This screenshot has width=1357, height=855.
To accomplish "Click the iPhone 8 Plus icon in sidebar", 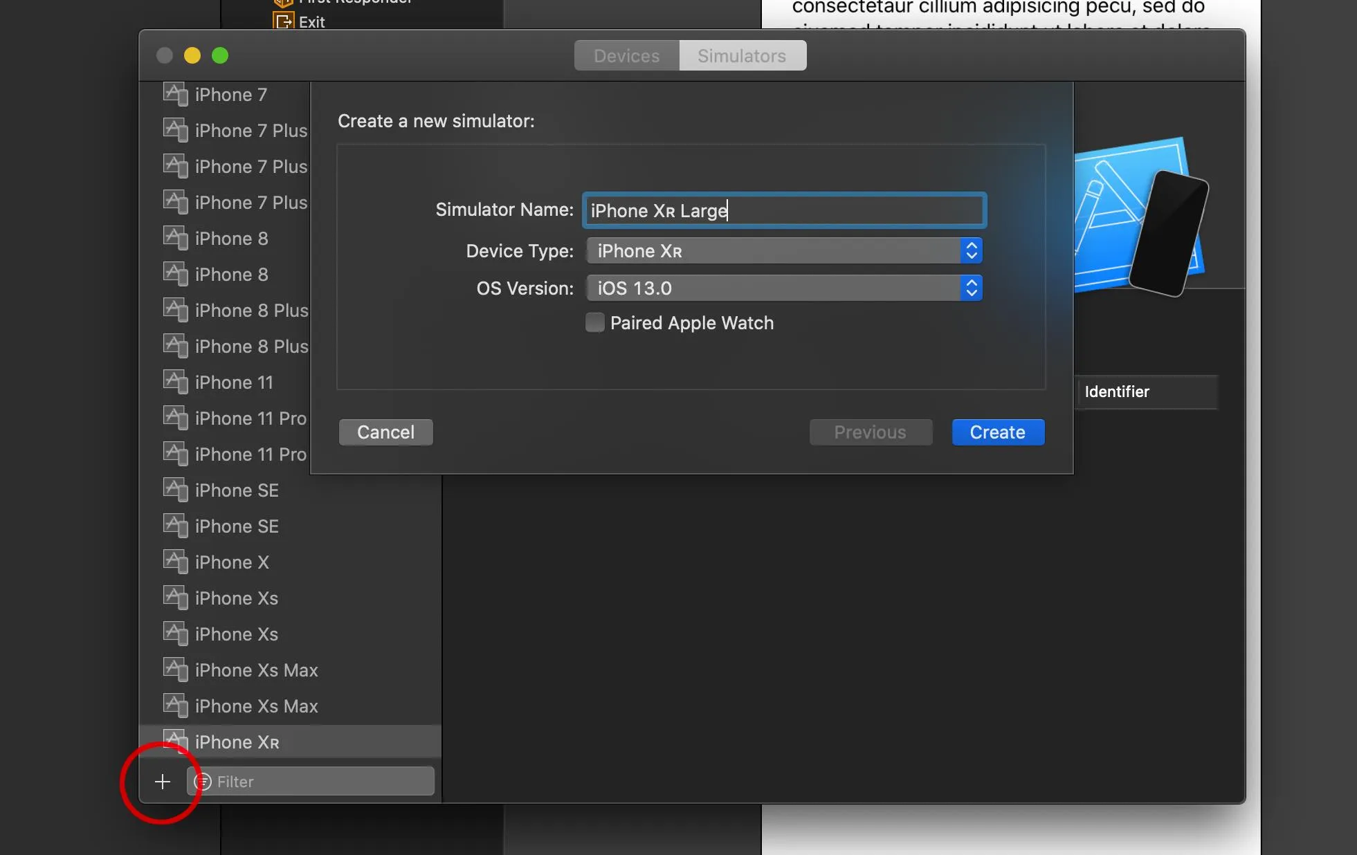I will pyautogui.click(x=175, y=309).
